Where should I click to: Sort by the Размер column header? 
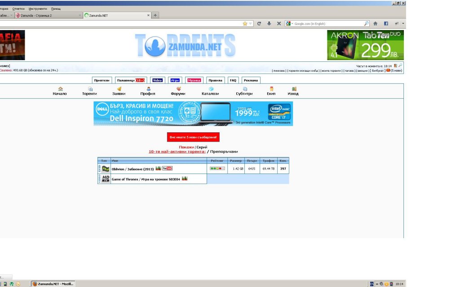[236, 161]
